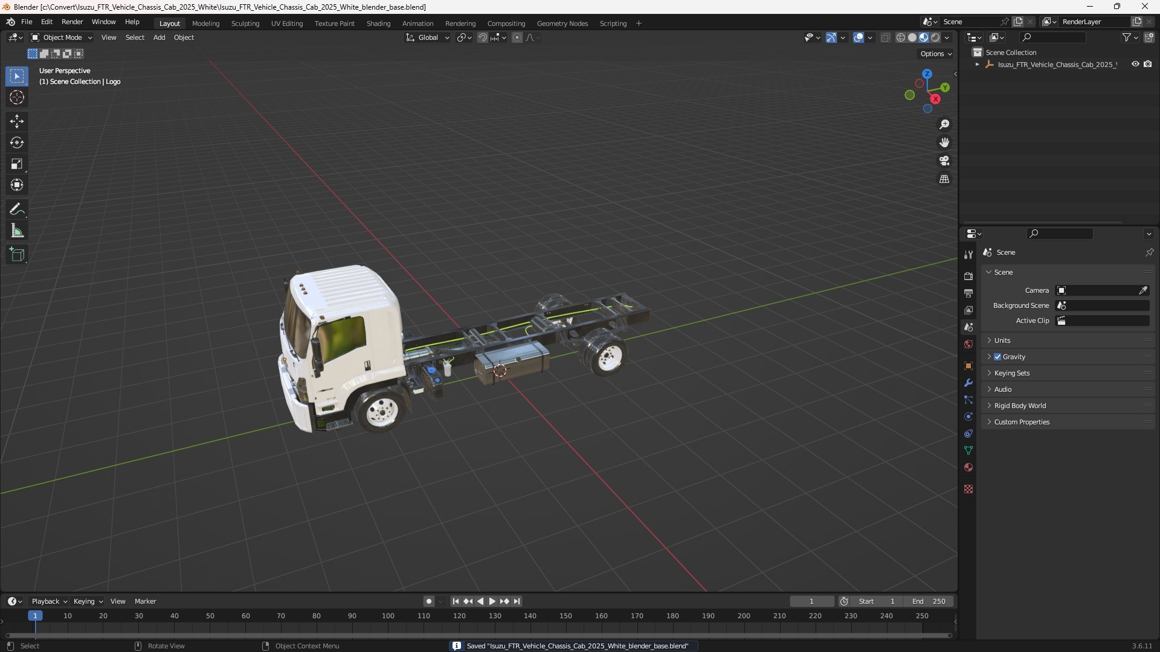
Task: Activate the Rotate tool
Action: coord(17,142)
